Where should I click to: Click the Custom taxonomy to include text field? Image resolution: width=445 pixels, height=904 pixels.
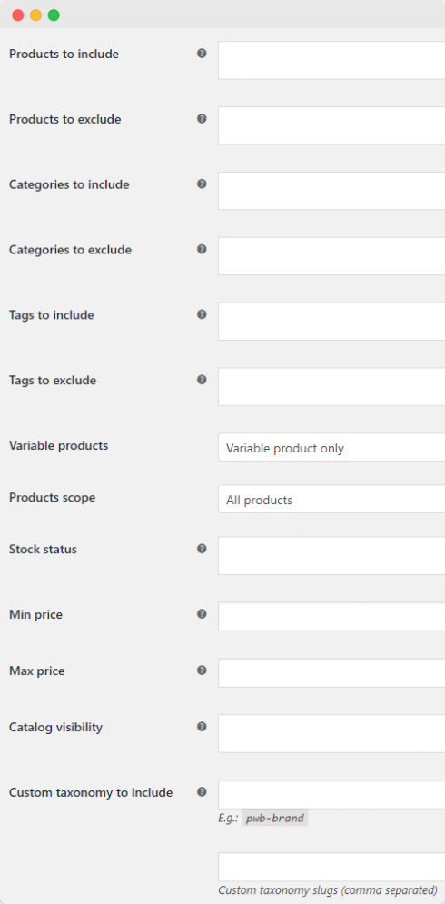tap(331, 794)
